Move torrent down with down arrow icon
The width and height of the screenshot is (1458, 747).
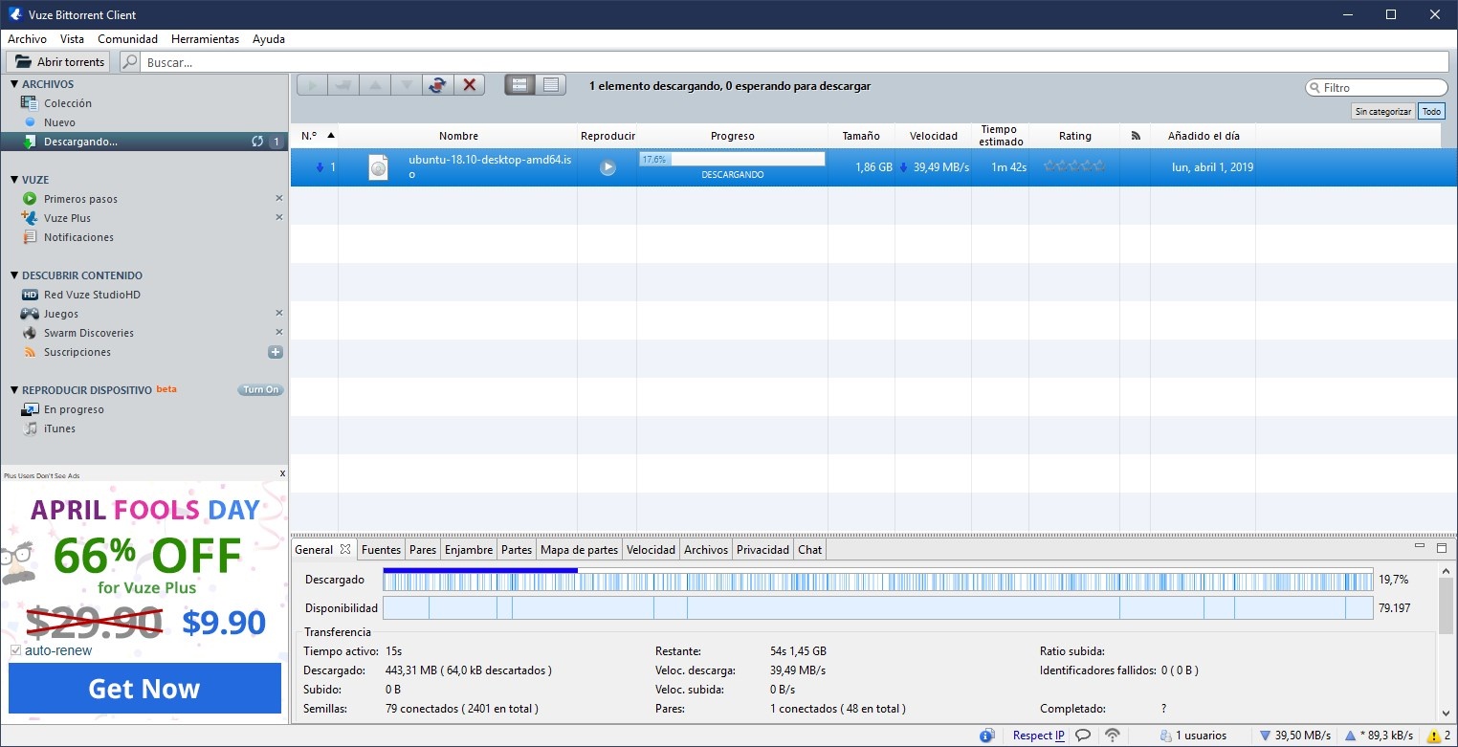406,85
